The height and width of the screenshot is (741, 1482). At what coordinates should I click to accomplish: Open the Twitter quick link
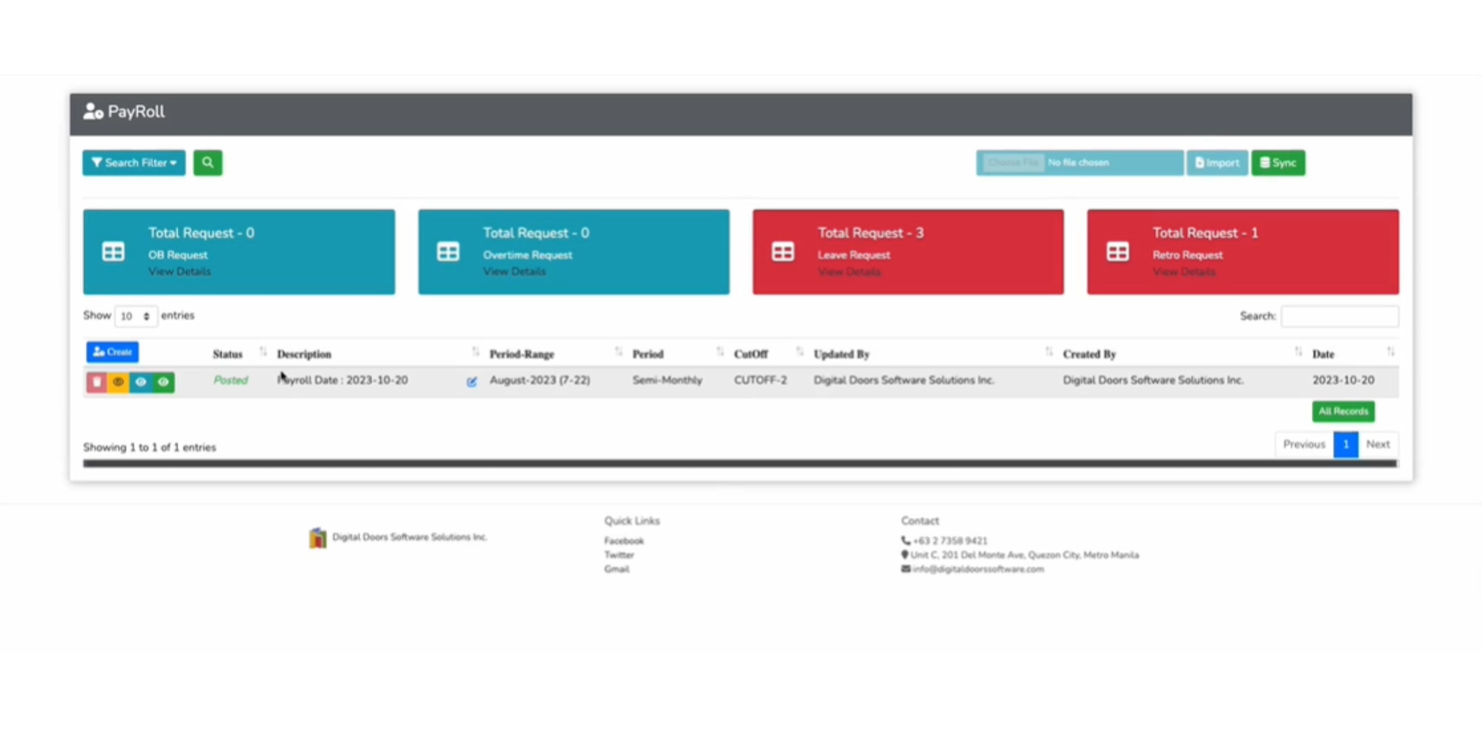coord(619,555)
